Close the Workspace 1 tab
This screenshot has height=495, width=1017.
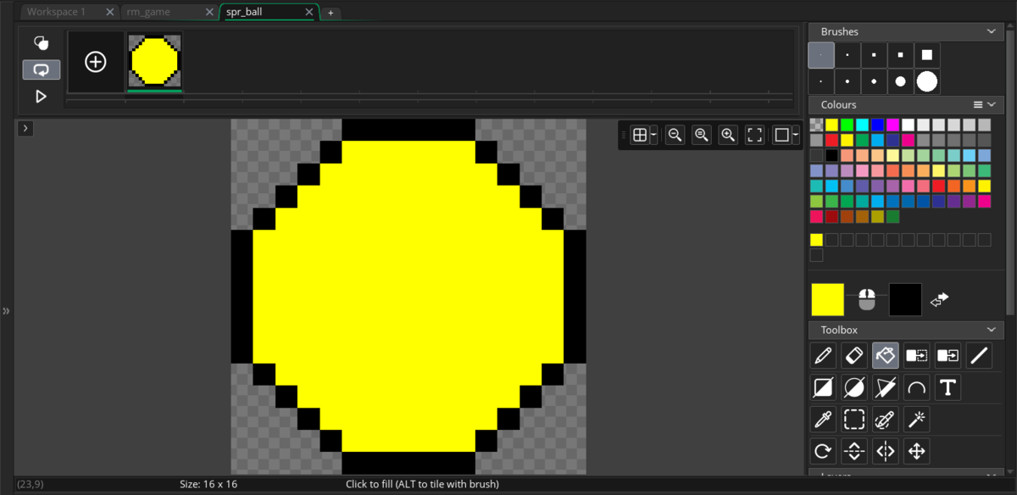tap(109, 12)
